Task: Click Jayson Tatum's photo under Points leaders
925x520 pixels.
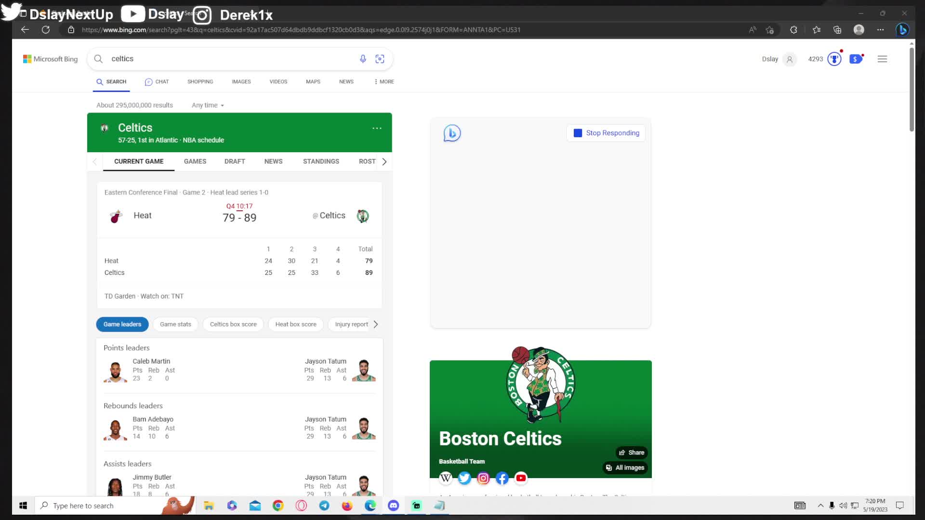Action: 364,370
